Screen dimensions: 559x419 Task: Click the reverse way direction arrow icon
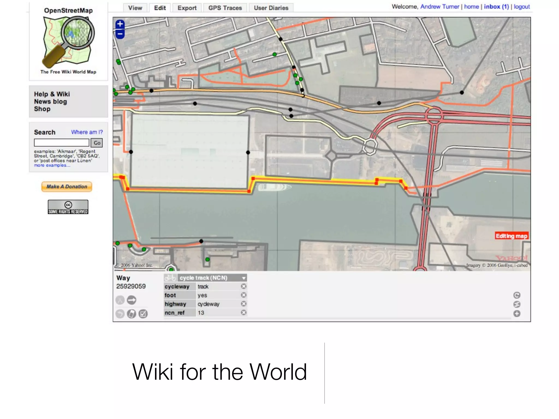(132, 300)
